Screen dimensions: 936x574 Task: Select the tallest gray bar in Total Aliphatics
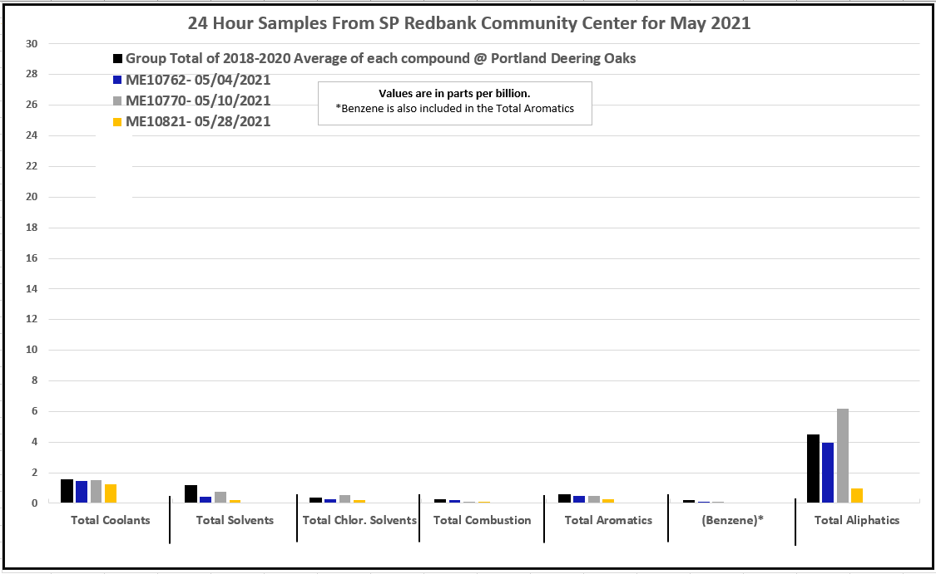pos(843,455)
